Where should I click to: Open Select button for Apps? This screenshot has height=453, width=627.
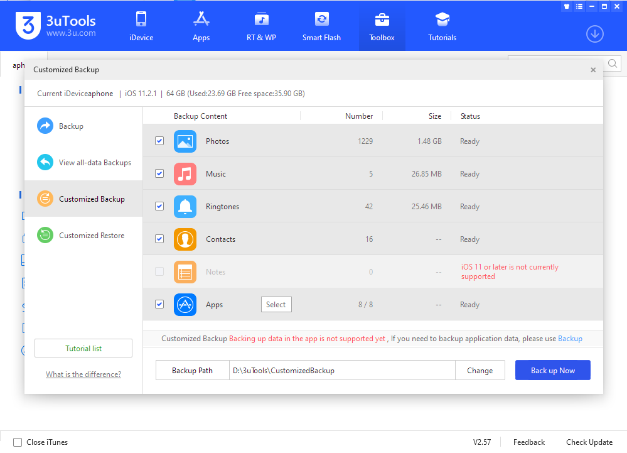276,305
